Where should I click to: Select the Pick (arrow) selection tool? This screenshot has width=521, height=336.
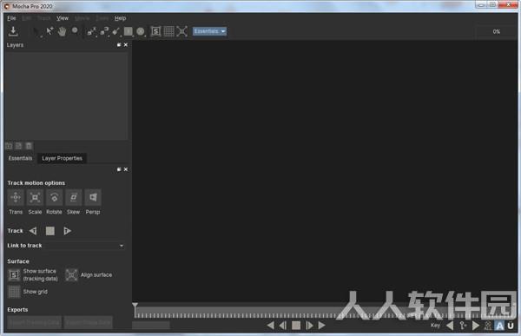(x=36, y=31)
